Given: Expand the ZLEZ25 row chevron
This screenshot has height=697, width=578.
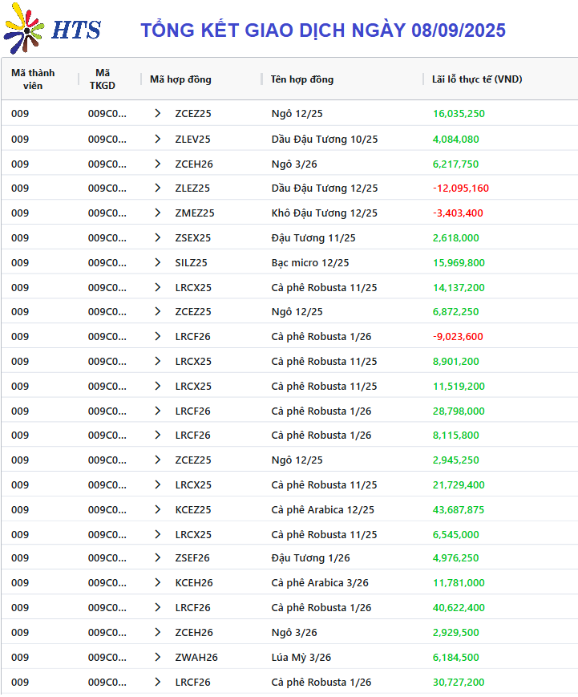Looking at the screenshot, I should point(158,188).
